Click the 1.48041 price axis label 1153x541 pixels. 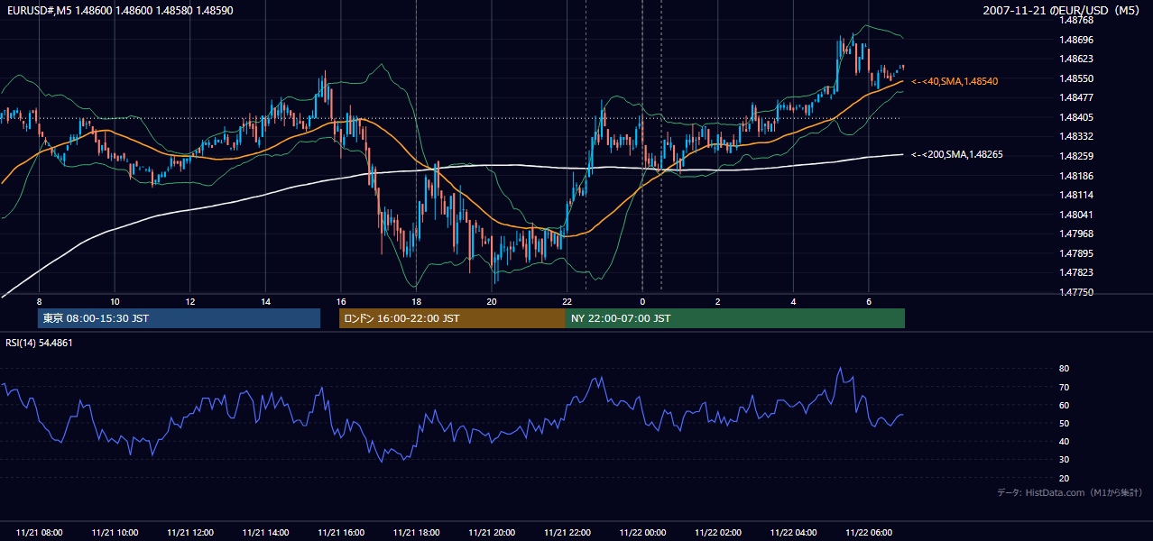click(x=1078, y=215)
